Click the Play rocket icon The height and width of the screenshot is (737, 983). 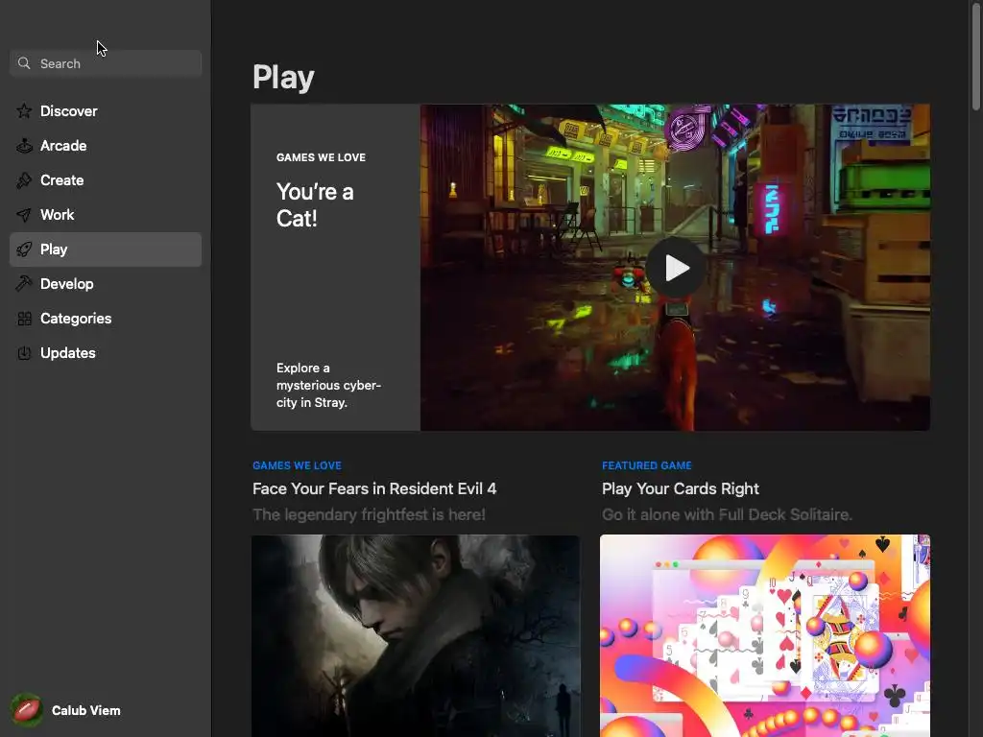tap(24, 250)
